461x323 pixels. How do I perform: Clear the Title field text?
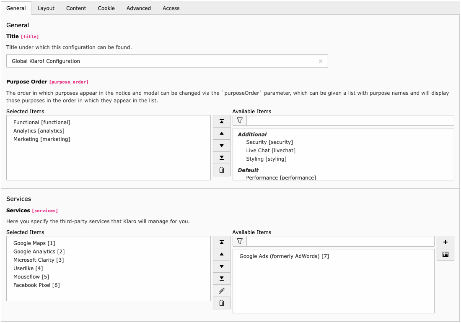click(321, 61)
